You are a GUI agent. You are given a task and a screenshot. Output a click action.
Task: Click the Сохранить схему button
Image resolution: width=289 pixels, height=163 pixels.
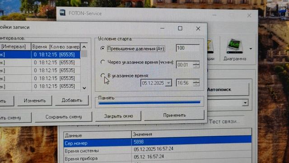coord(64,117)
